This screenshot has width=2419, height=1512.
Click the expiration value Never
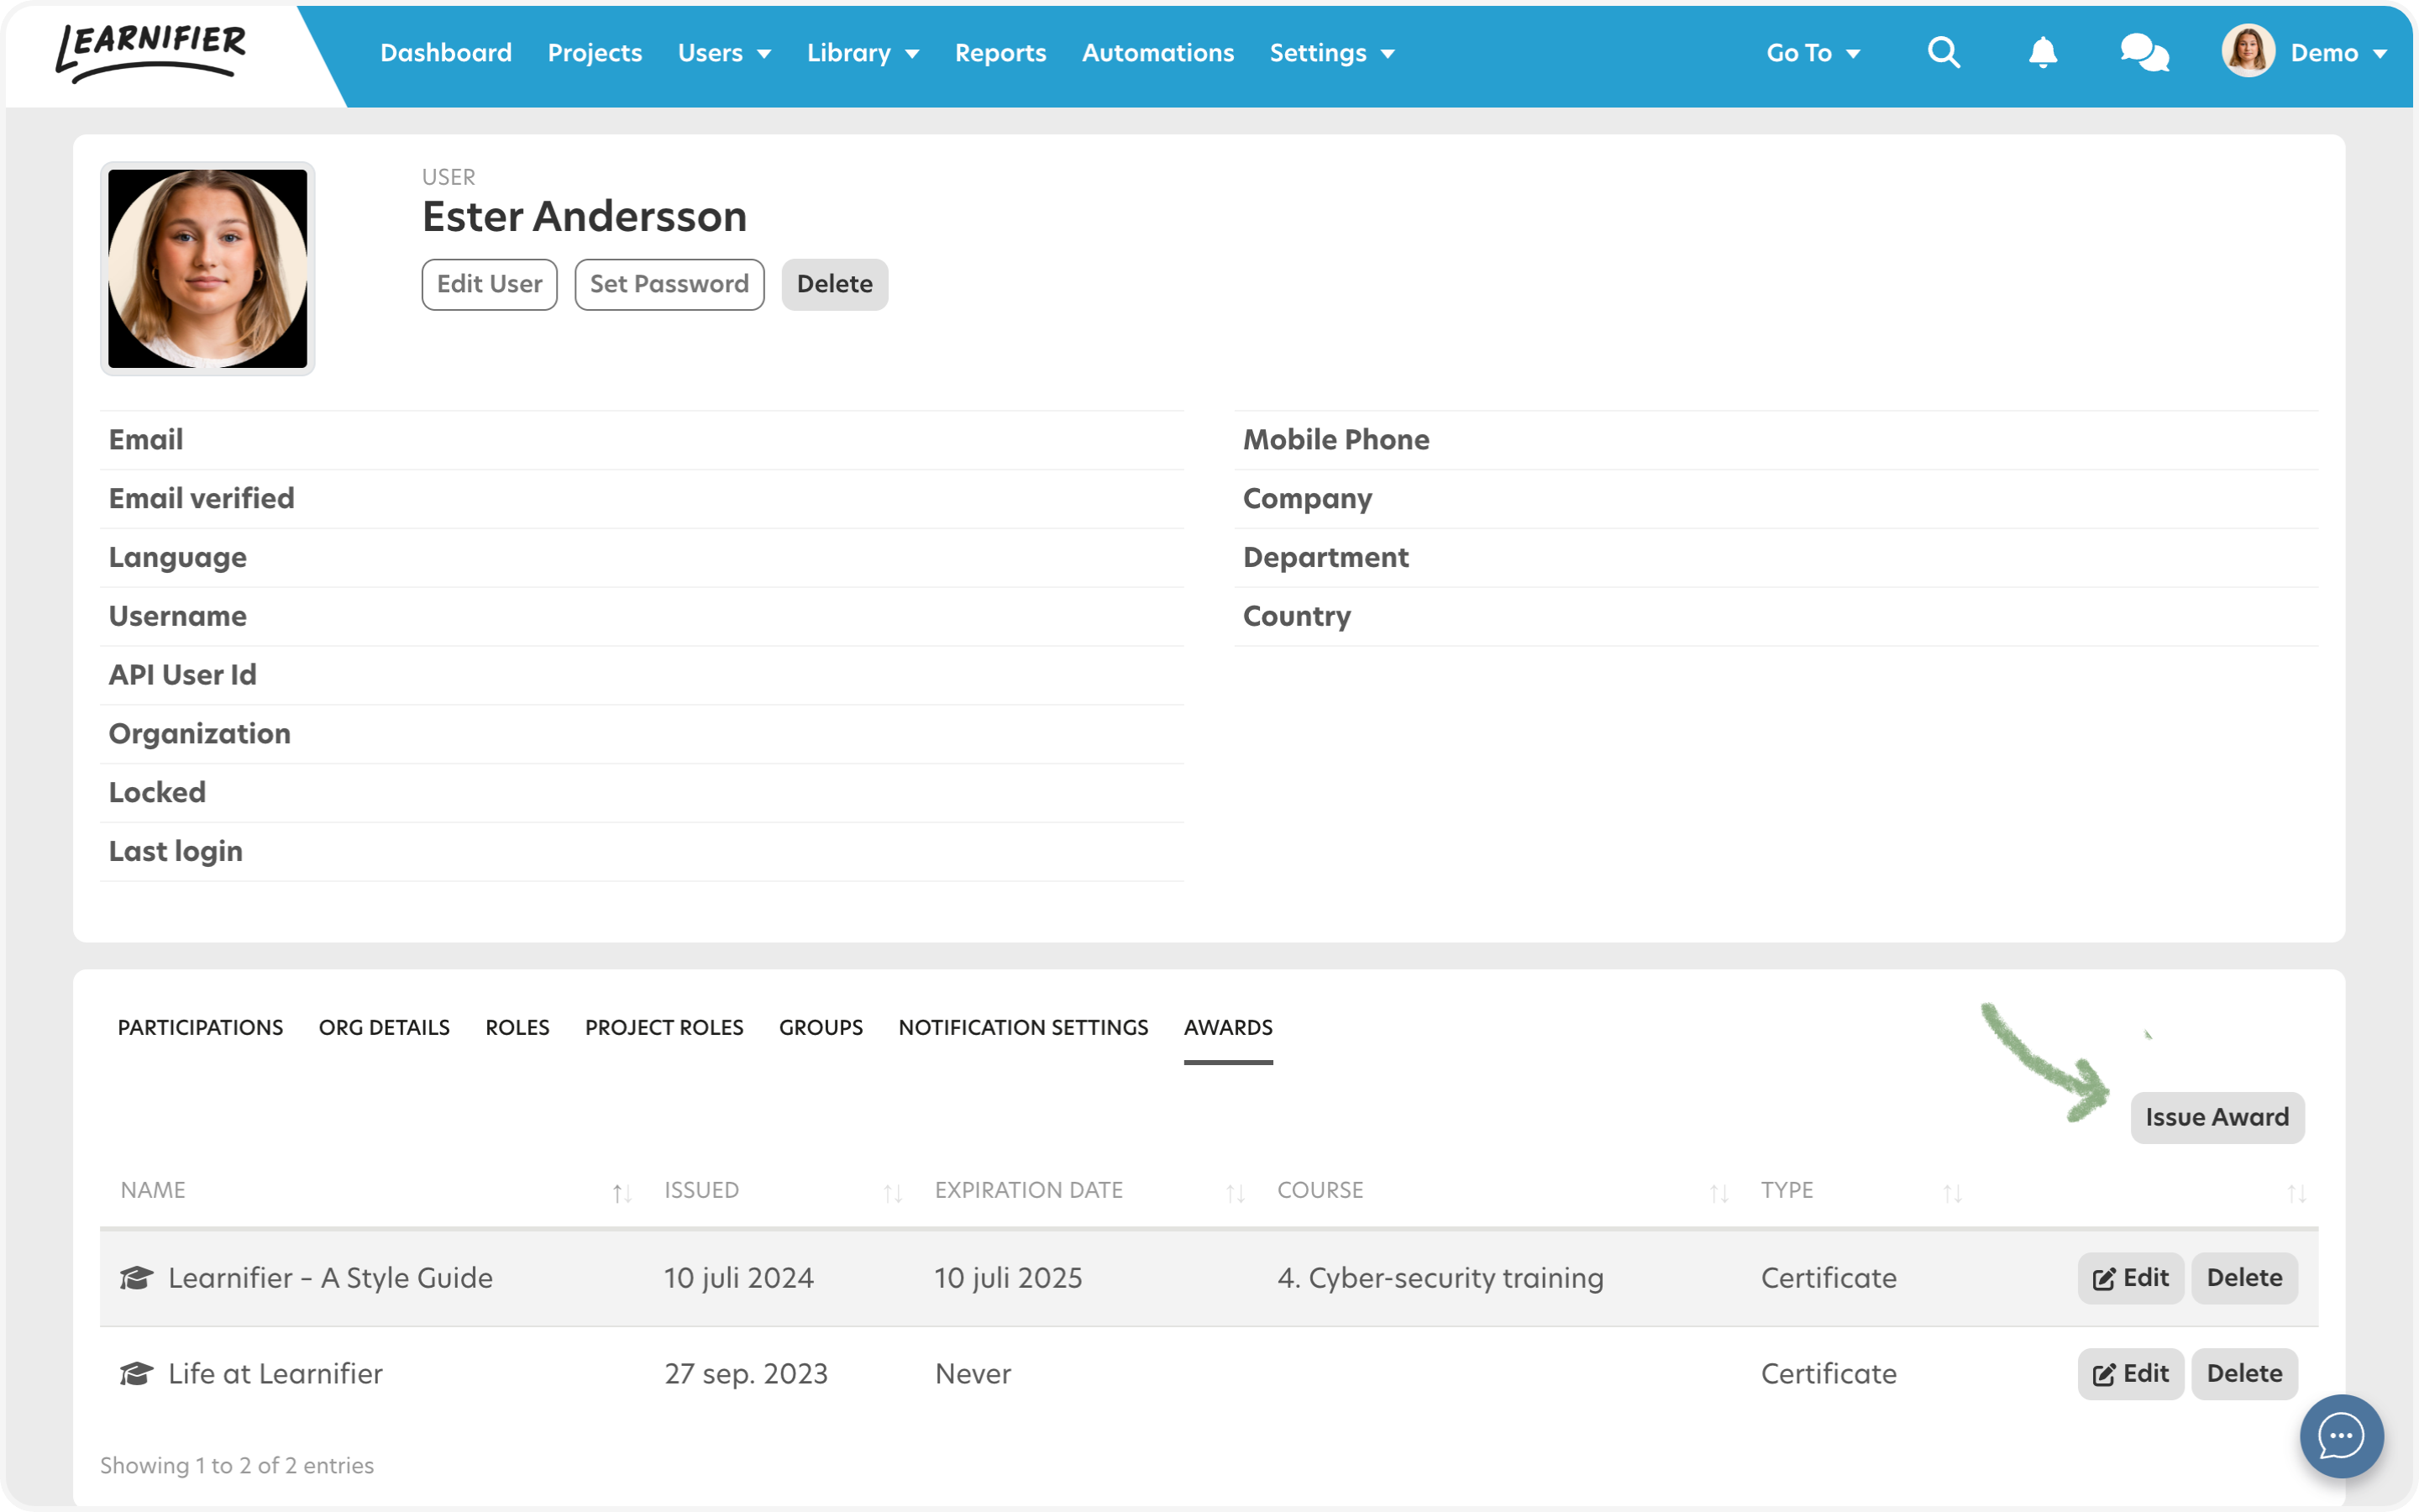tap(973, 1373)
